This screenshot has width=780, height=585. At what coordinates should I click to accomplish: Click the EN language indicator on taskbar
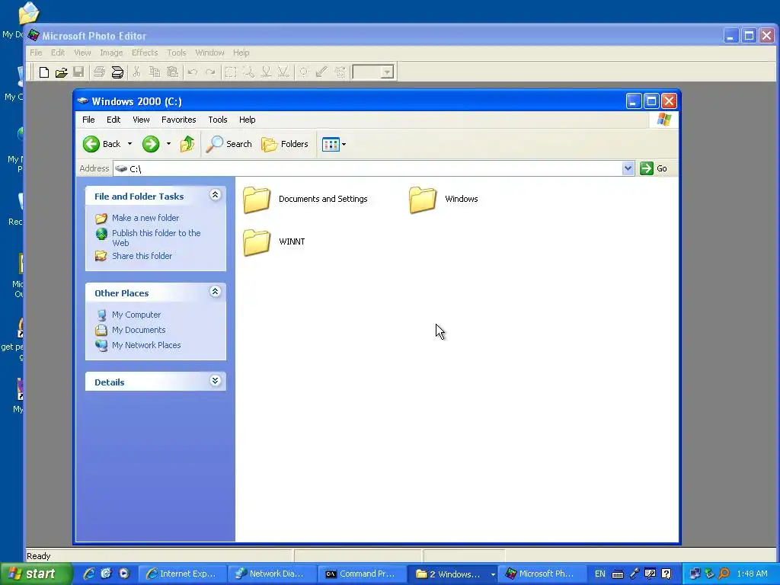tap(600, 574)
